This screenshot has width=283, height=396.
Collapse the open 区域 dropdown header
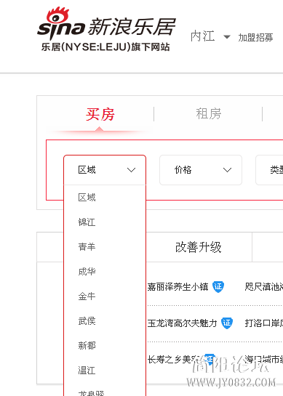click(x=105, y=170)
